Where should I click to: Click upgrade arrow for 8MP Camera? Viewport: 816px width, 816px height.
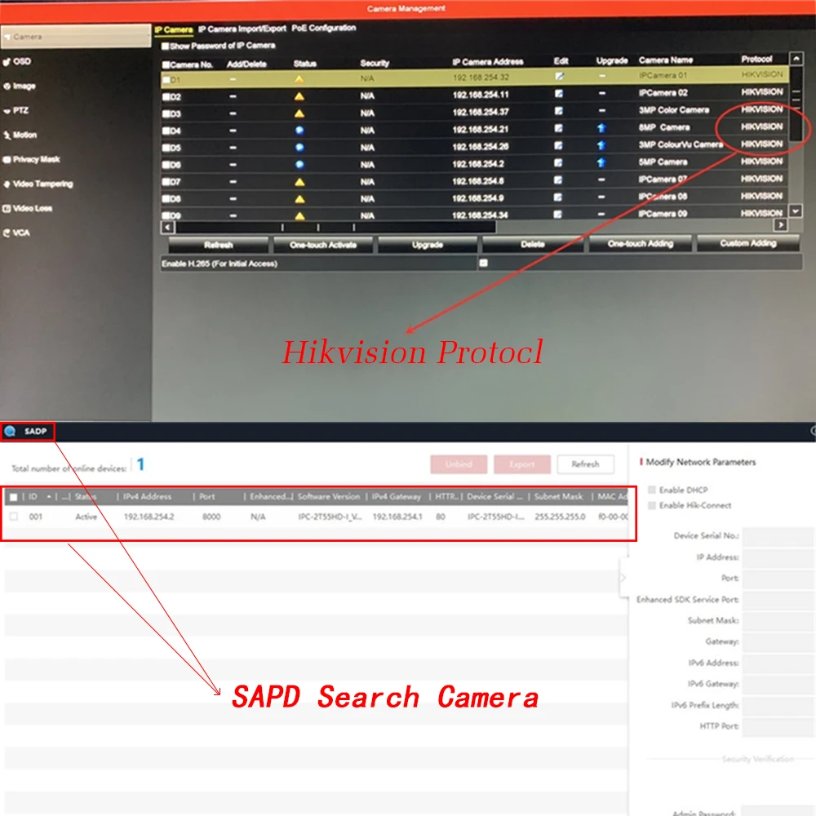point(601,128)
